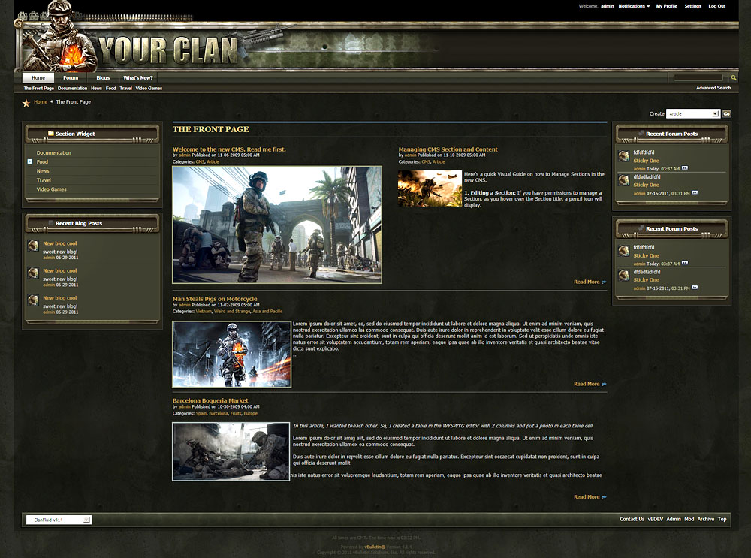Open the ClanFluid-v414 style chooser dropdown
Image resolution: width=751 pixels, height=558 pixels.
click(x=59, y=520)
